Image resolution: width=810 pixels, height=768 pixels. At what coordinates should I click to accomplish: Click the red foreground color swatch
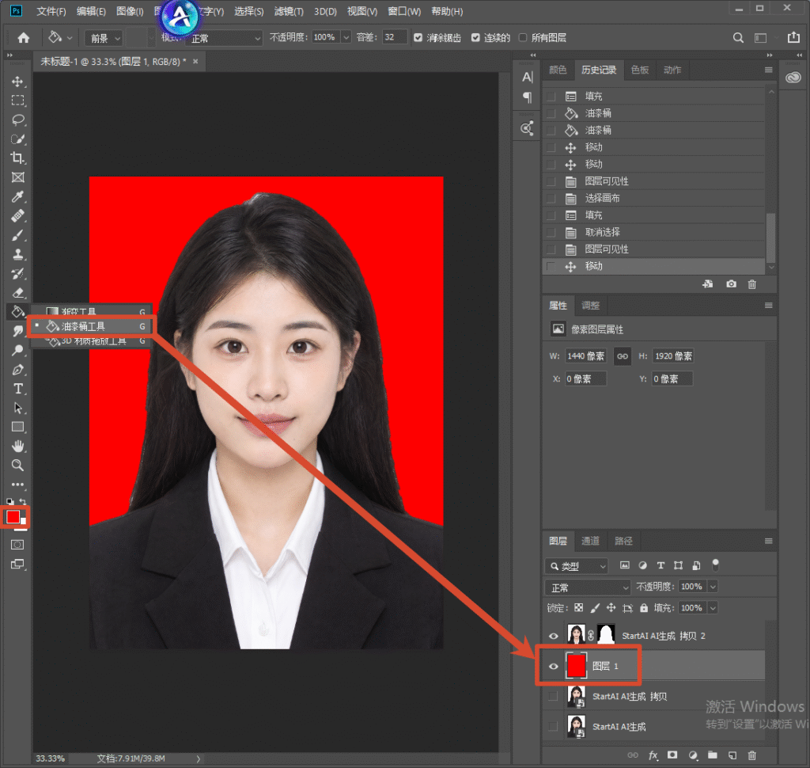point(13,516)
